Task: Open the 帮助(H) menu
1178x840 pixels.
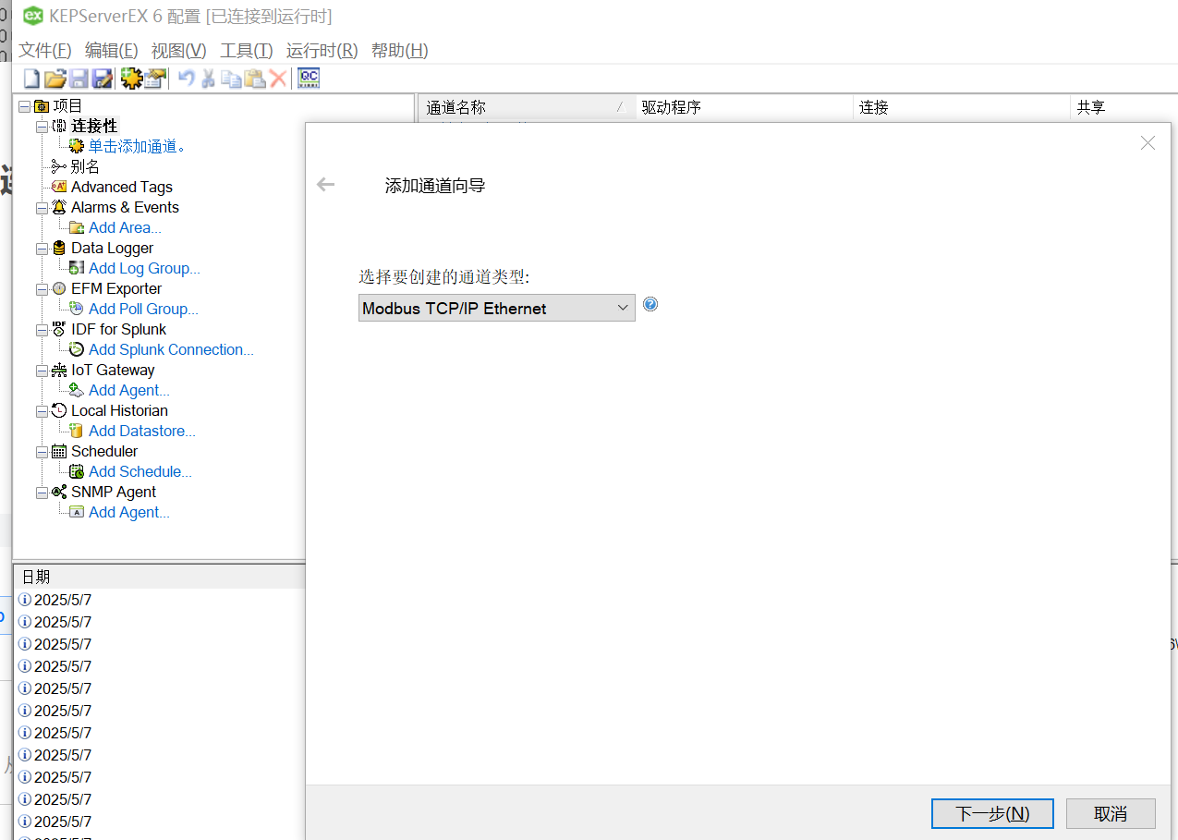Action: coord(400,50)
